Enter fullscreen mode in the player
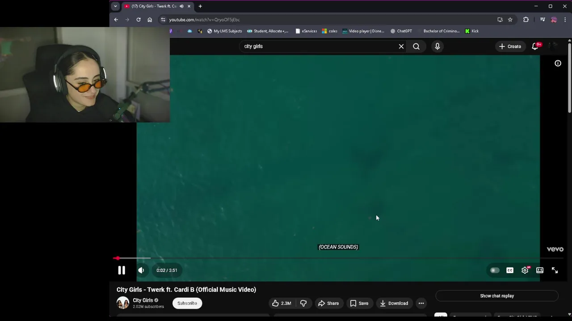572x321 pixels. pos(555,270)
